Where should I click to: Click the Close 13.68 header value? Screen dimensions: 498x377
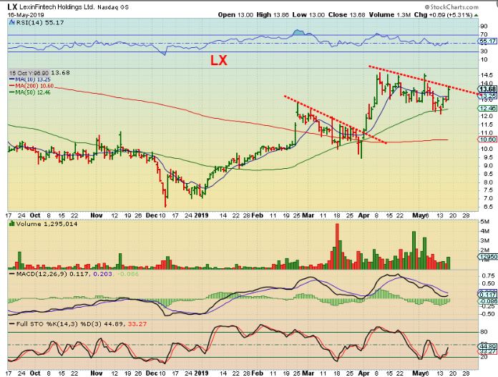tap(347, 14)
